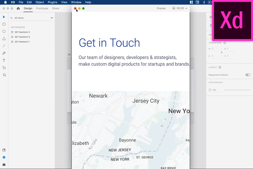Screen dimensions: 253x169
Task: Pick the Artboard tool
Action: [4, 68]
